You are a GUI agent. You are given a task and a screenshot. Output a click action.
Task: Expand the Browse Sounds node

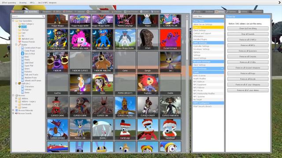coord(13,113)
